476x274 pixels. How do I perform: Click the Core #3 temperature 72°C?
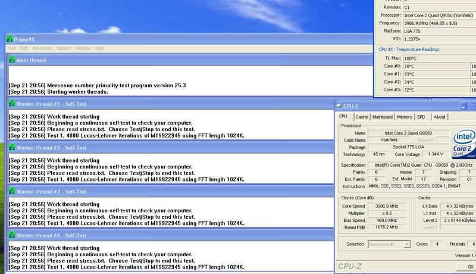pyautogui.click(x=436, y=90)
